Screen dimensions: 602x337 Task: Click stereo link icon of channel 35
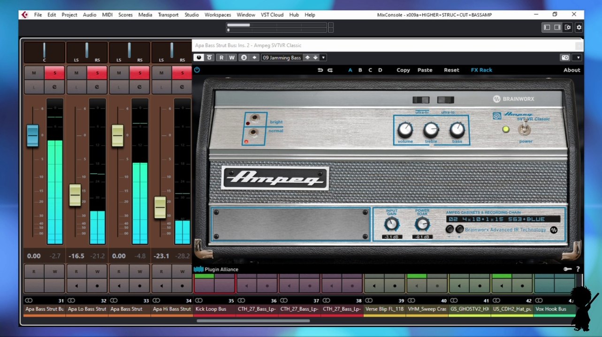pos(199,300)
